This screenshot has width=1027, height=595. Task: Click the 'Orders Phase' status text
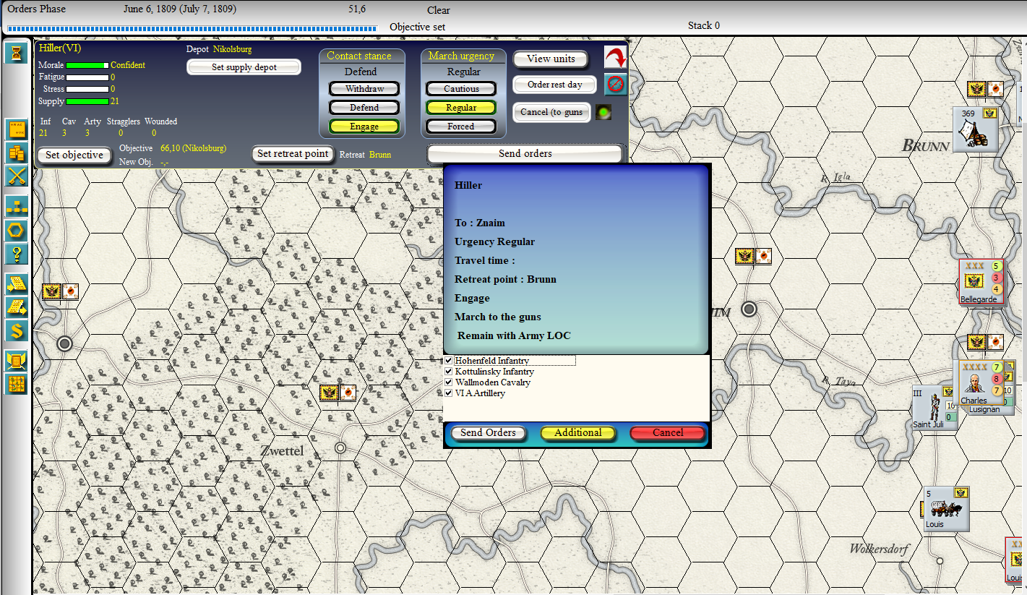(36, 9)
